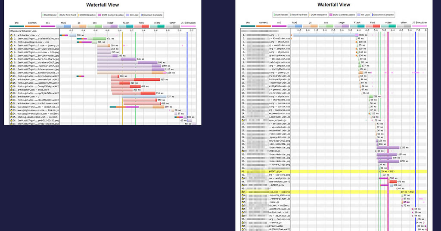Click right chart row 39 novare_logo.png
Screen dimensions: 441x231
tap(266, 164)
